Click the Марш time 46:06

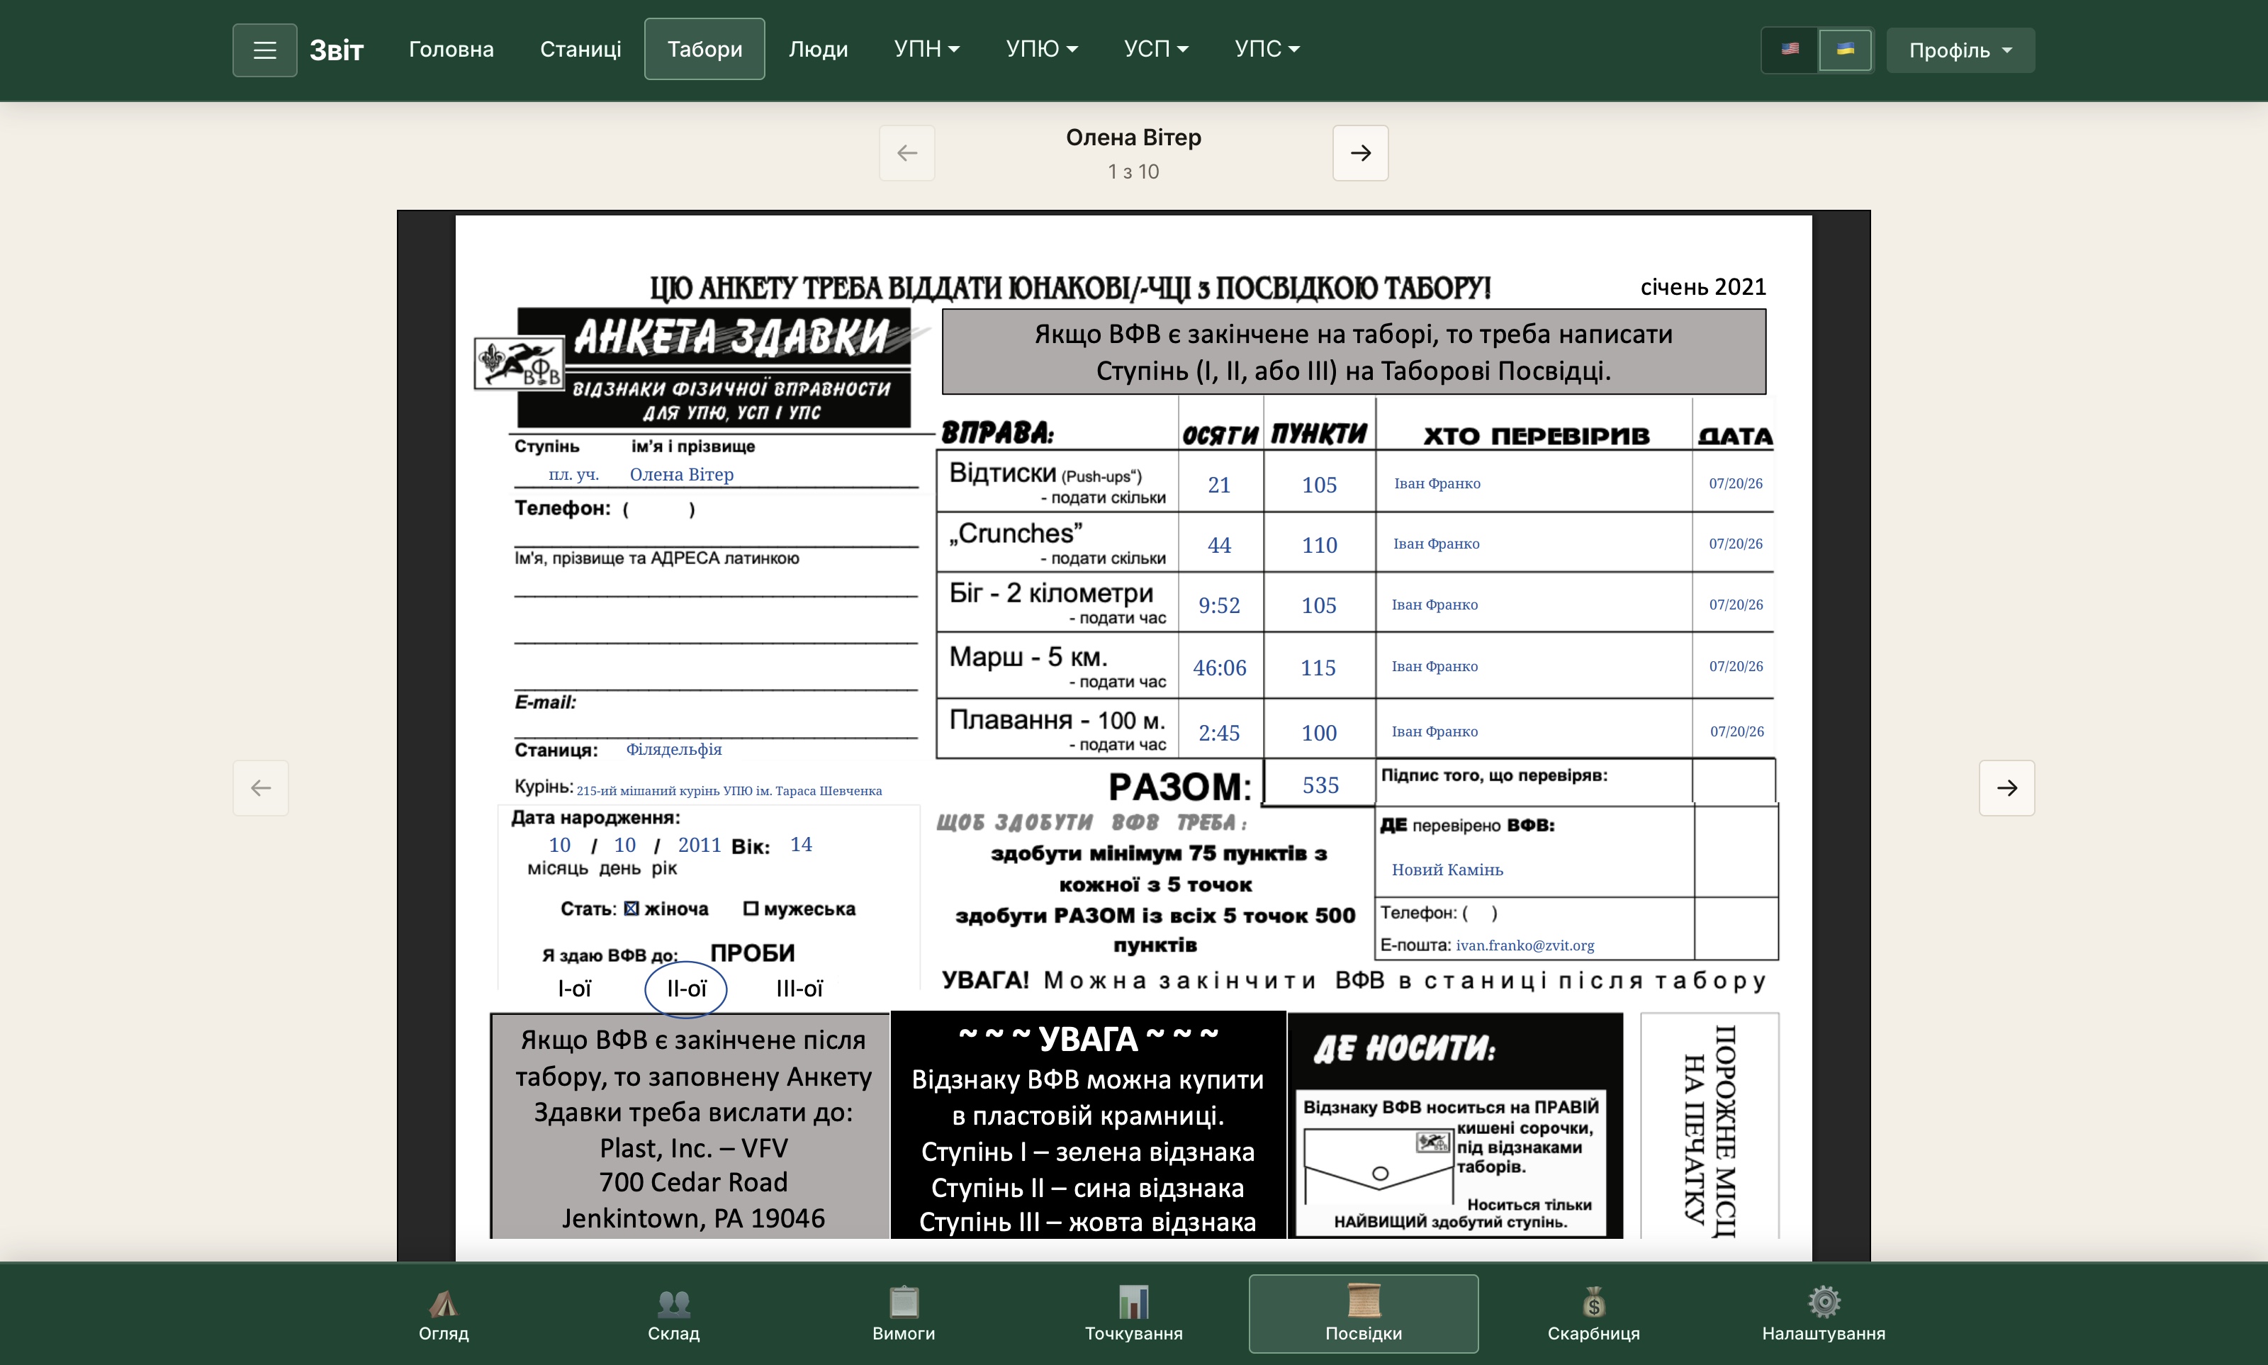1220,668
